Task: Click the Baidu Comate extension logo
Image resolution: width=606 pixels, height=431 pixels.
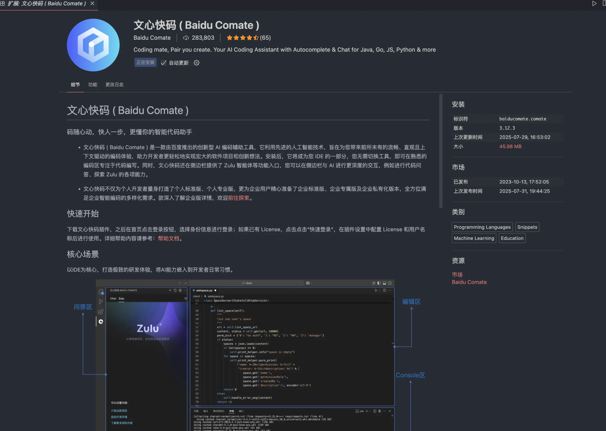Action: pyautogui.click(x=93, y=45)
